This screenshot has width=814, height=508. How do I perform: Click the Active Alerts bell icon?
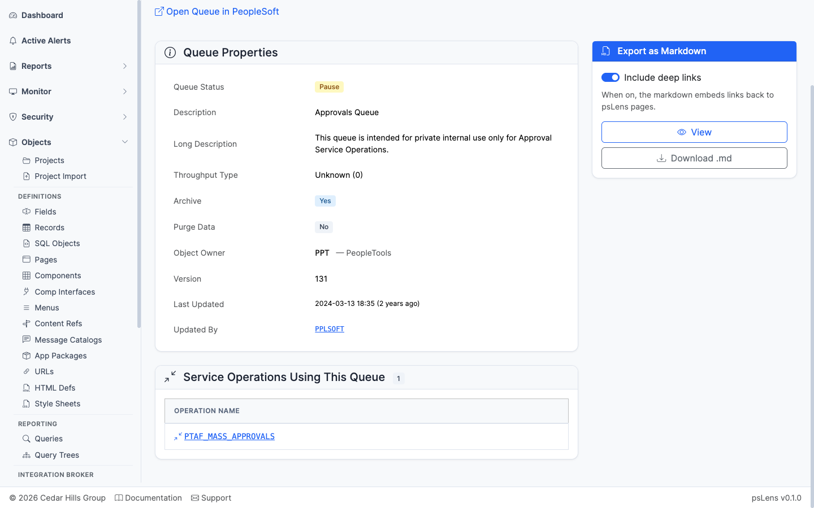[x=13, y=41]
